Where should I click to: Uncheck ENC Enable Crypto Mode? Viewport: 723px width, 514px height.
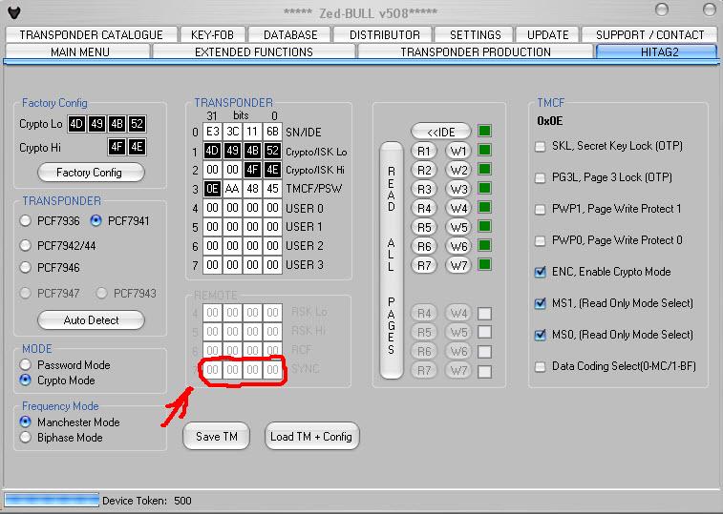pyautogui.click(x=540, y=272)
